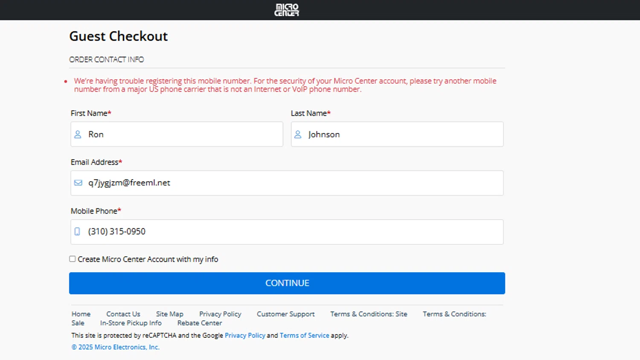
Task: Open Google Terms of Service link
Action: click(x=304, y=335)
